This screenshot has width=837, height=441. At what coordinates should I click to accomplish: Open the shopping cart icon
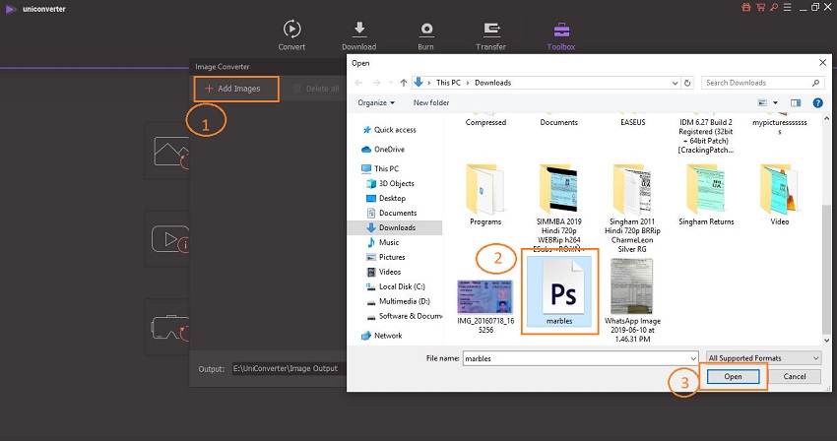760,8
